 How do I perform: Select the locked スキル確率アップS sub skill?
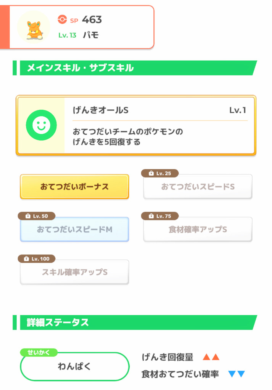tap(74, 272)
